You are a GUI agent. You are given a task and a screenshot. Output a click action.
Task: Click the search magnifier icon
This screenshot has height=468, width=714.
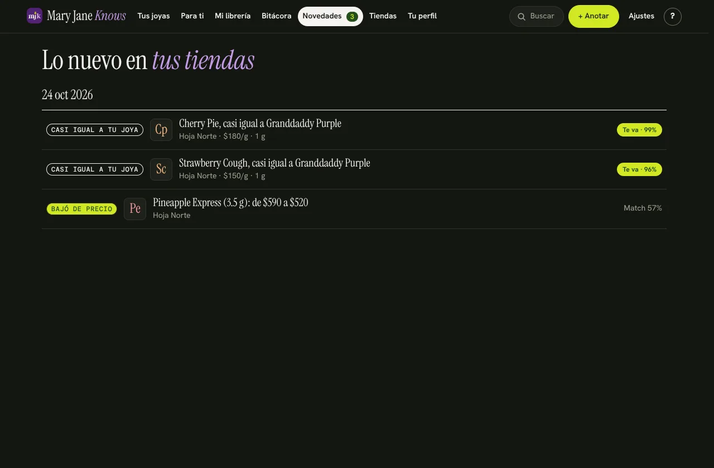(522, 17)
